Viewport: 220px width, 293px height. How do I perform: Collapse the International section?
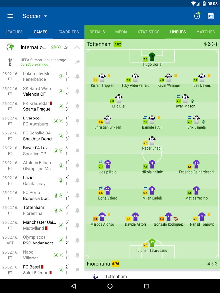click(x=77, y=47)
